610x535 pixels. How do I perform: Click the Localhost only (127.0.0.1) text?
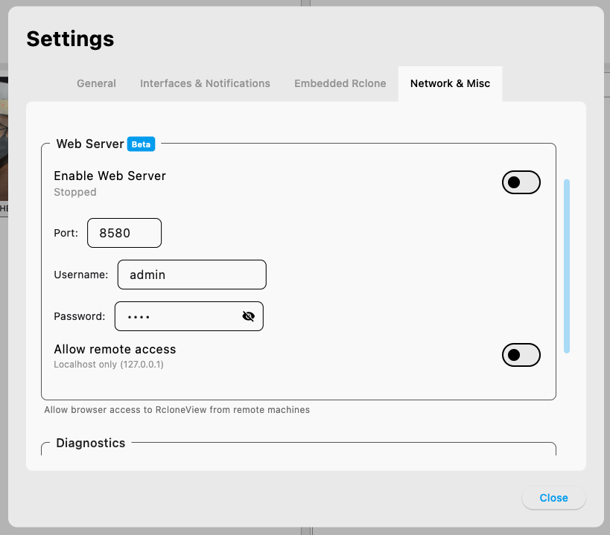109,365
